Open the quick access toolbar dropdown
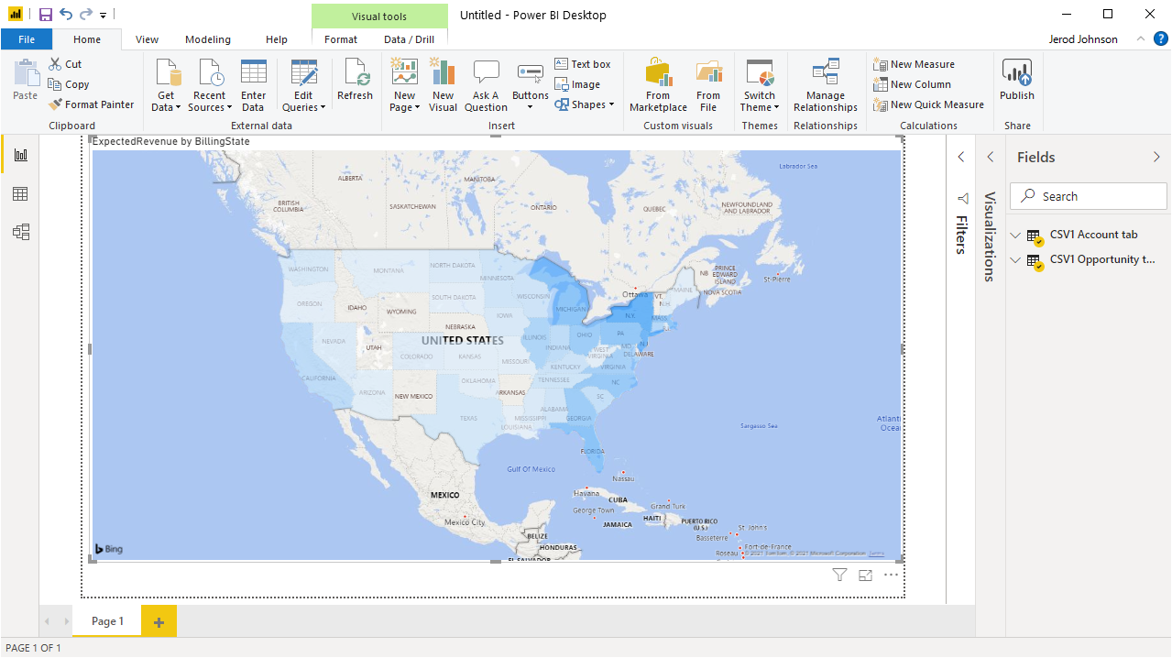 pos(103,16)
